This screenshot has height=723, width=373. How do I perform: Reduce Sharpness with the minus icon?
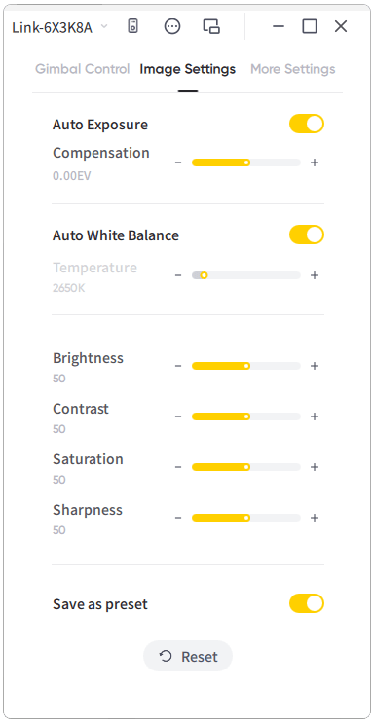coord(178,518)
